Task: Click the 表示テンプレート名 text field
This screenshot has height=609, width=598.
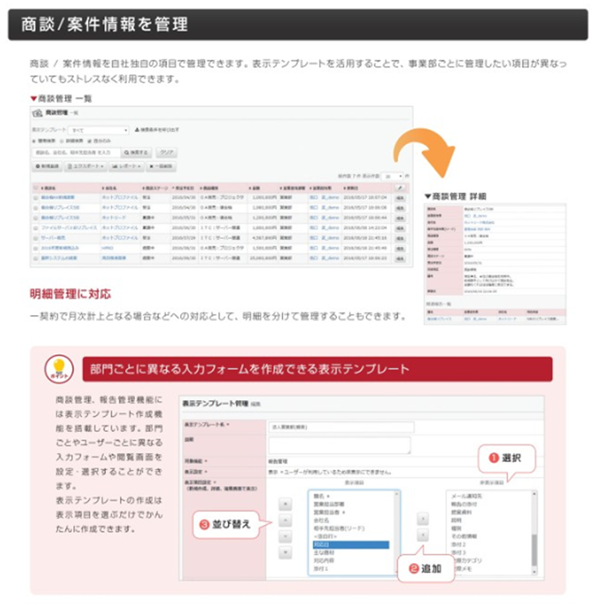Action: coord(339,426)
